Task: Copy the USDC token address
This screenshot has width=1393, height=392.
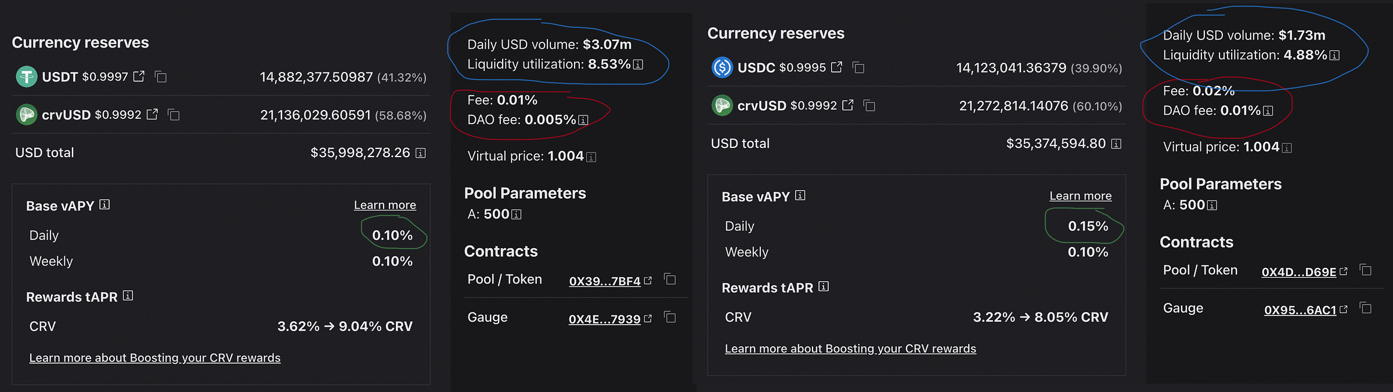Action: coord(858,68)
